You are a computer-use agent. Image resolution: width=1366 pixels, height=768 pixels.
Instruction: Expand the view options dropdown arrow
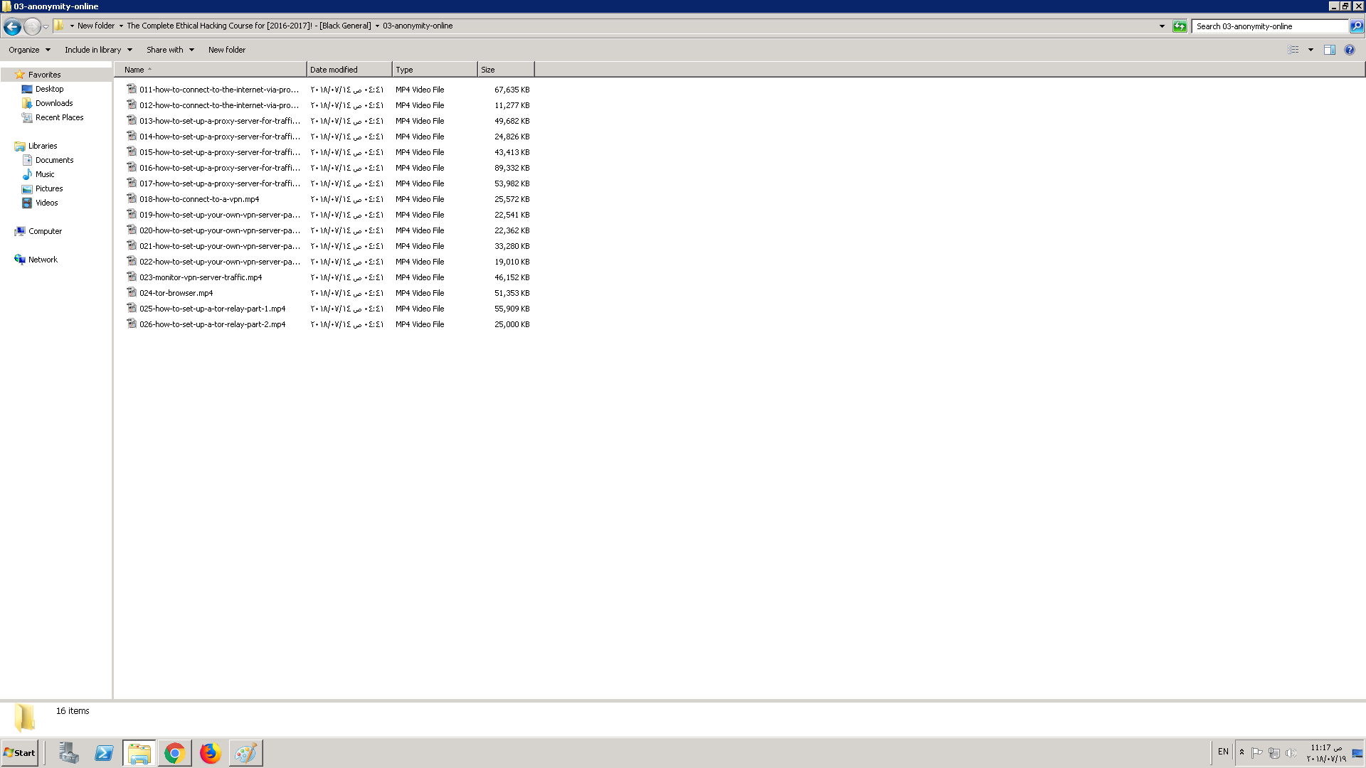(1311, 50)
